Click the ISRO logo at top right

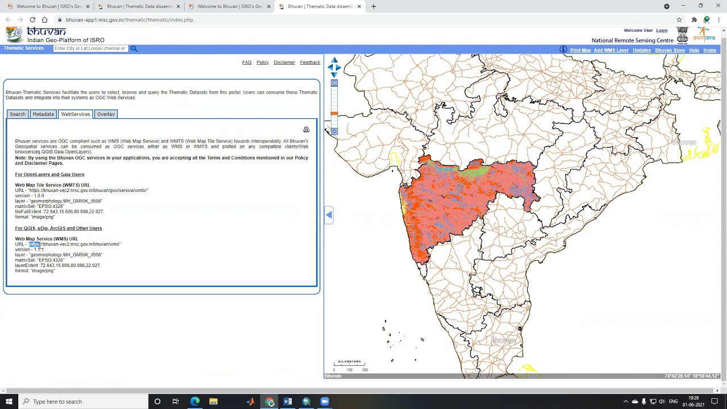pyautogui.click(x=704, y=34)
